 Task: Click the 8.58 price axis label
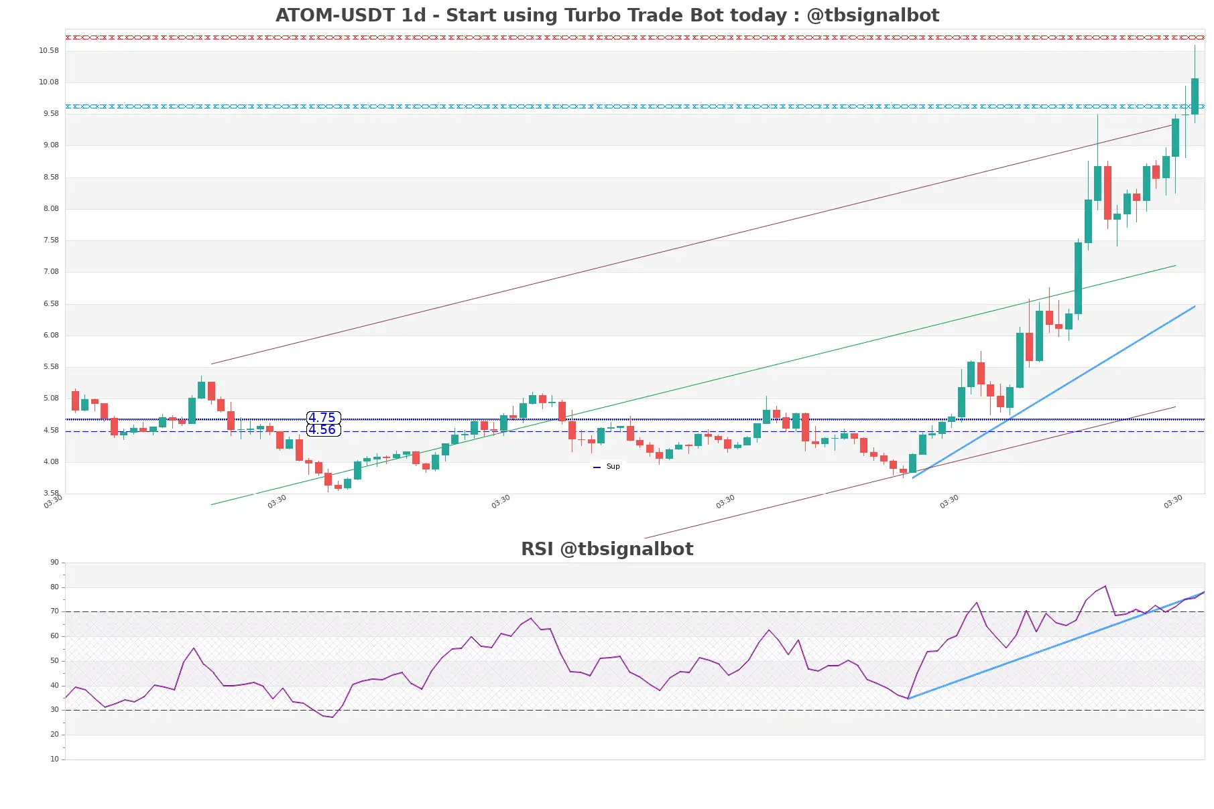click(x=51, y=177)
